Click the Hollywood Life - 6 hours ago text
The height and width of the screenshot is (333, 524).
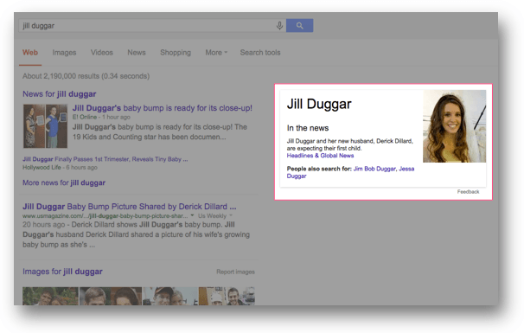[60, 167]
